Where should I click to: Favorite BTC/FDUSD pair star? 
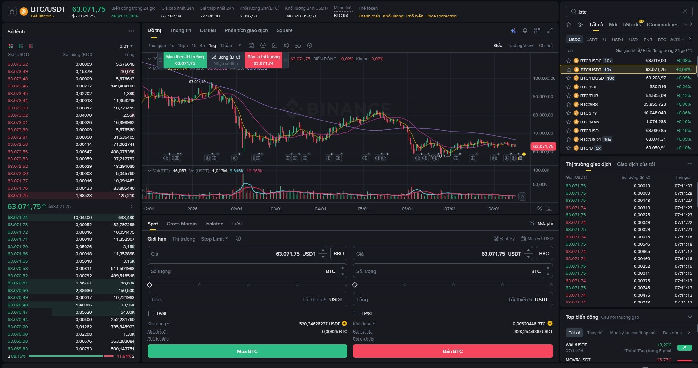pyautogui.click(x=569, y=78)
